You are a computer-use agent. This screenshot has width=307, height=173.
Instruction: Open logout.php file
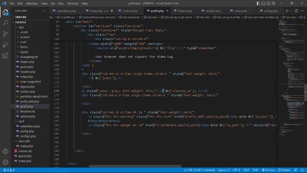(27, 86)
